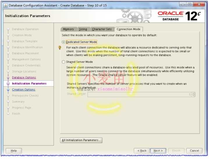Click the Cancel button
The width and height of the screenshot is (209, 159).
coord(194,151)
